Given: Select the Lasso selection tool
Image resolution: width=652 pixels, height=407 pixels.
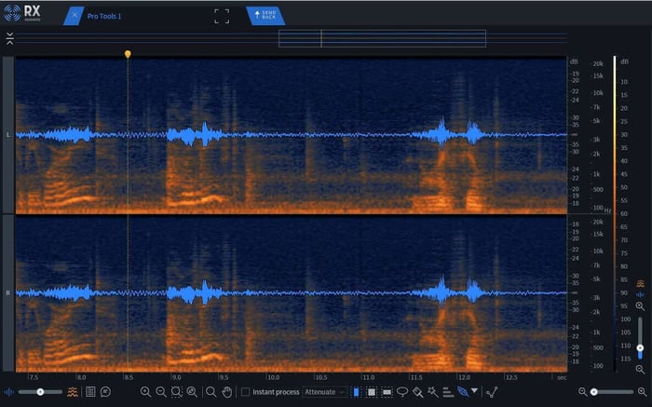Looking at the screenshot, I should point(402,391).
